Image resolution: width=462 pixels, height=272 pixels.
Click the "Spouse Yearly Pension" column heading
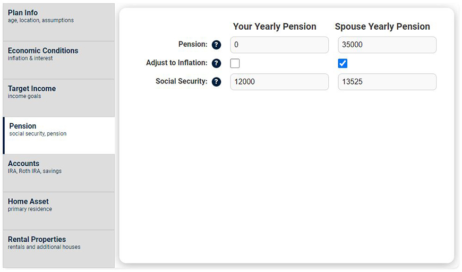pyautogui.click(x=382, y=27)
